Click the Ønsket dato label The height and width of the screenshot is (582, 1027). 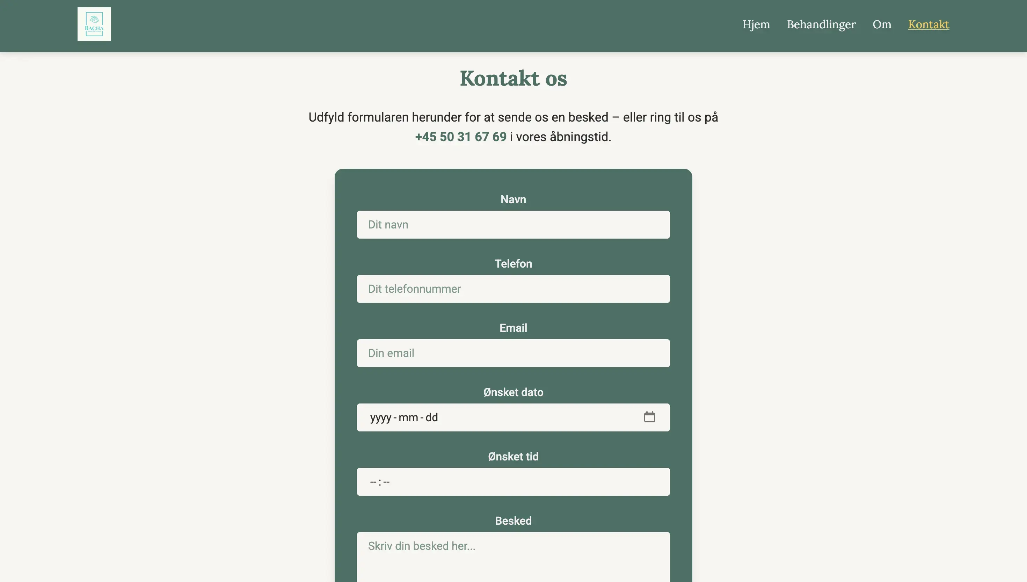(x=513, y=393)
